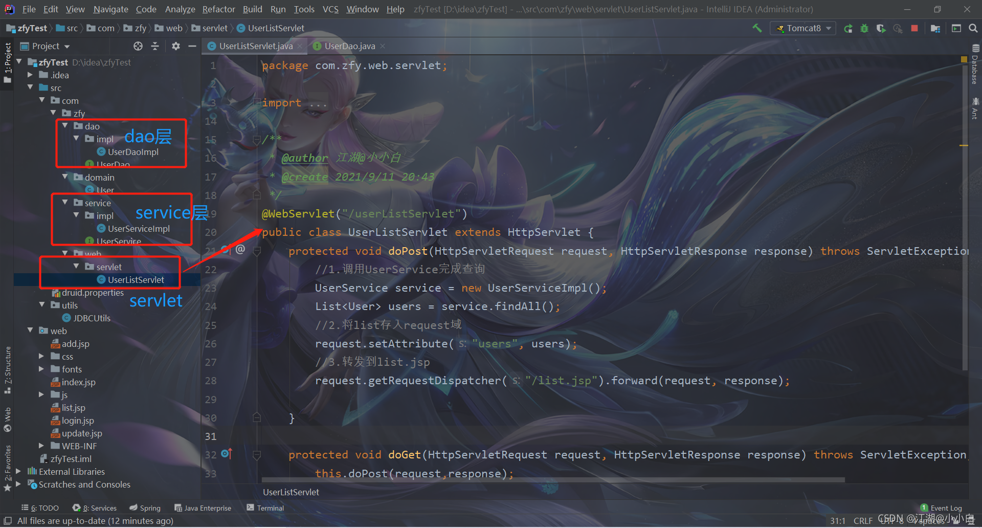Click the Run Anything icon
This screenshot has width=982, height=528.
[x=956, y=28]
